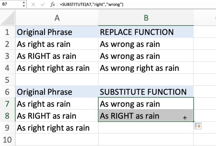Select row 1 header
The height and width of the screenshot is (146, 216).
7,32
